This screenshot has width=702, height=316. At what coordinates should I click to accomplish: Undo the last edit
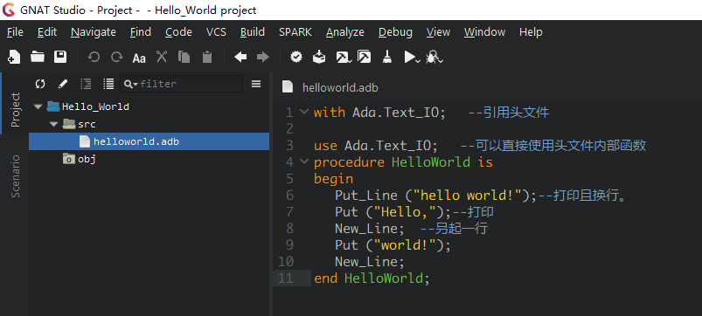click(94, 58)
